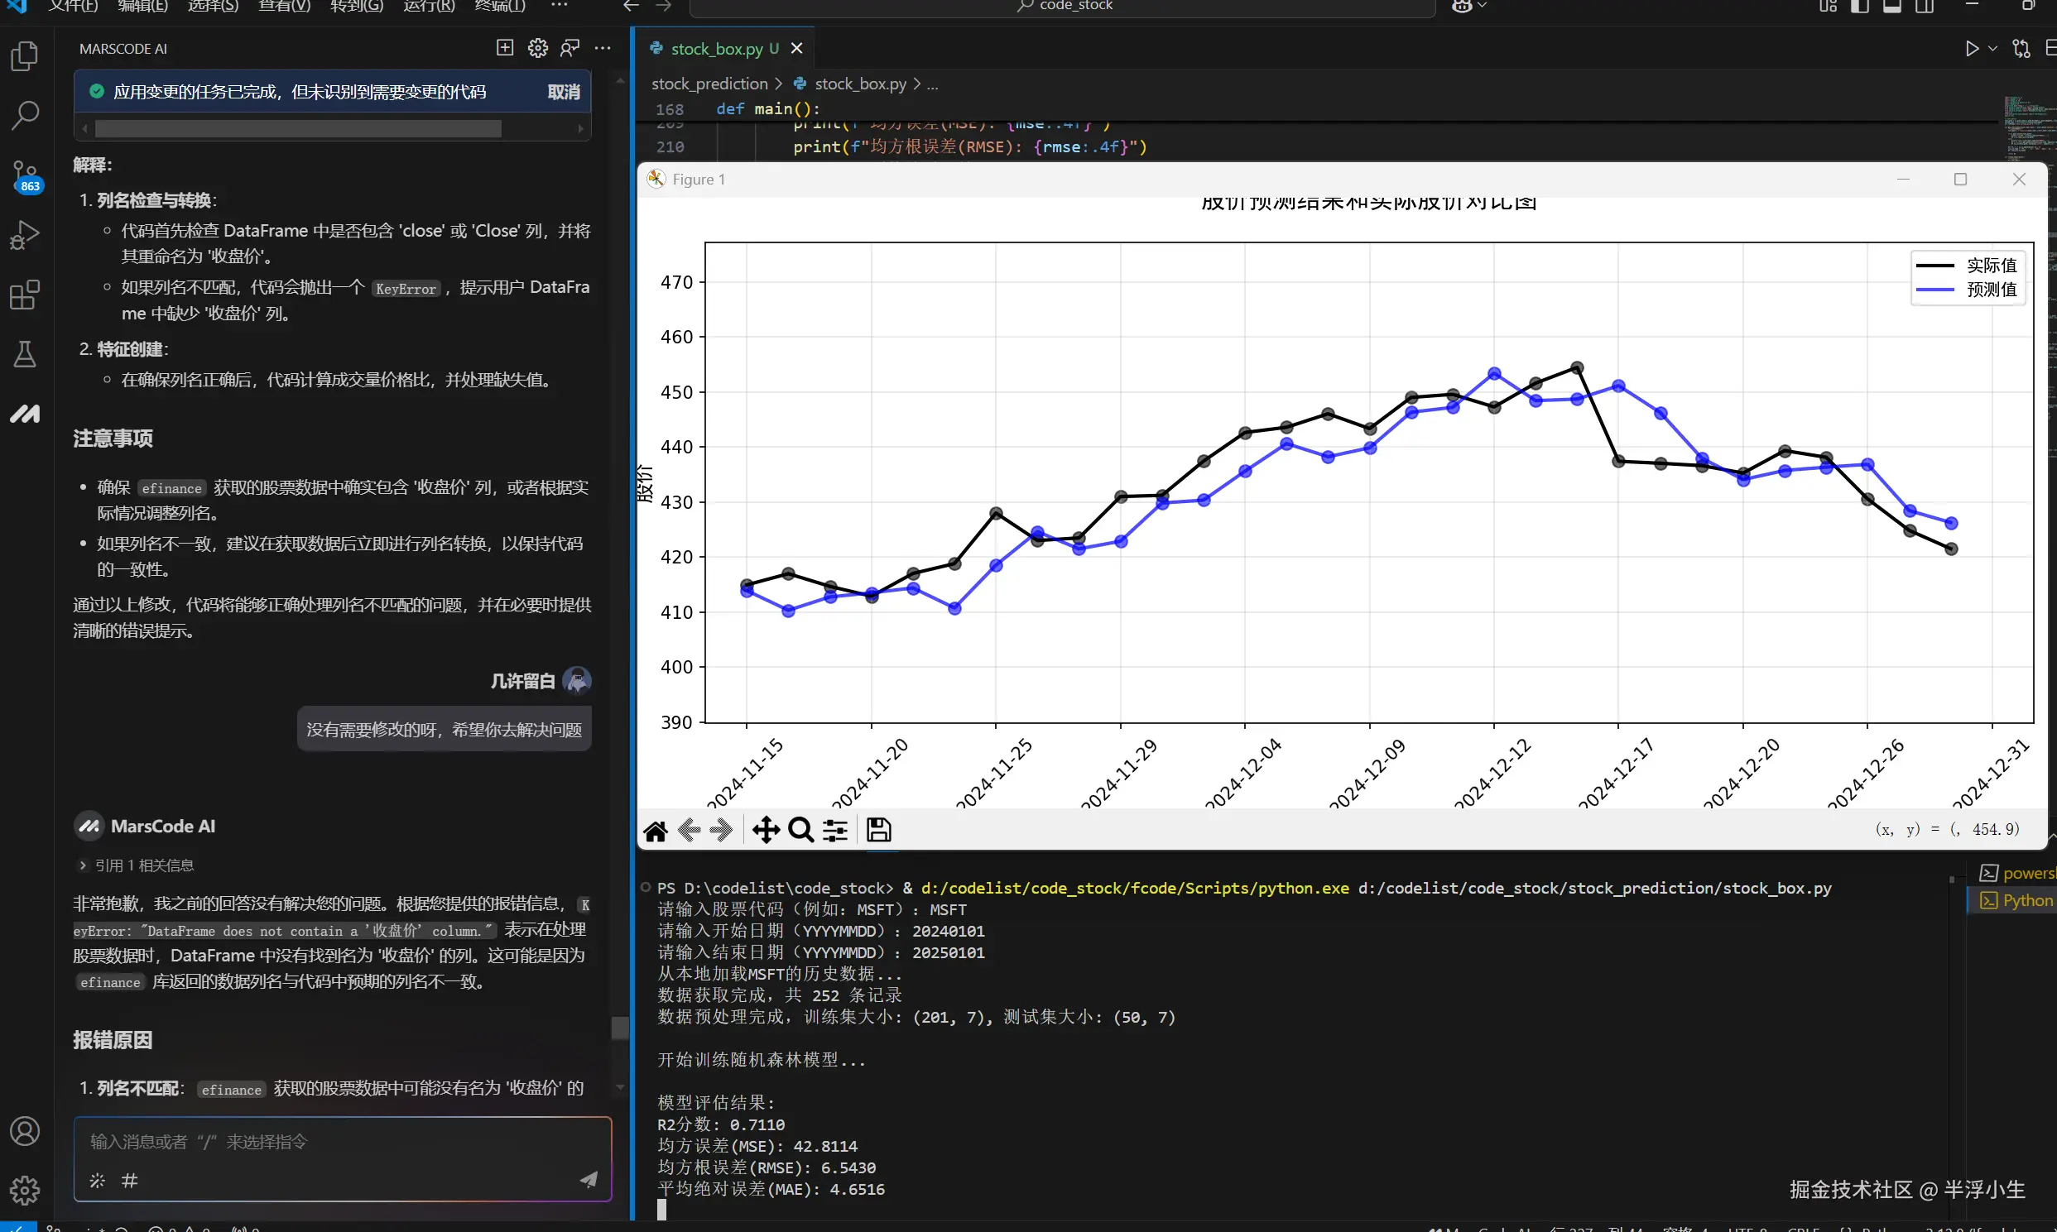Click the MarsCode message input field
This screenshot has height=1232, width=2057.
340,1142
